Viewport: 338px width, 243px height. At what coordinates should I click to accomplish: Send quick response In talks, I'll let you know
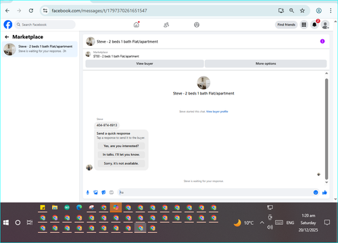pos(121,155)
